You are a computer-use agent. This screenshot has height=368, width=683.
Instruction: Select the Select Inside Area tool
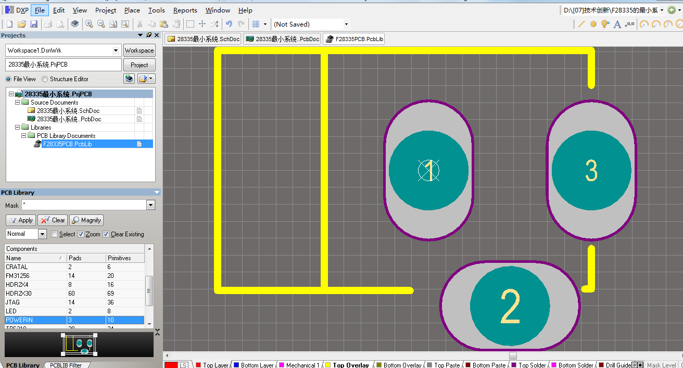coord(191,24)
